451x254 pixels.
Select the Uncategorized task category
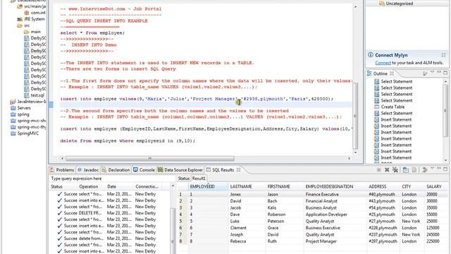(x=400, y=4)
